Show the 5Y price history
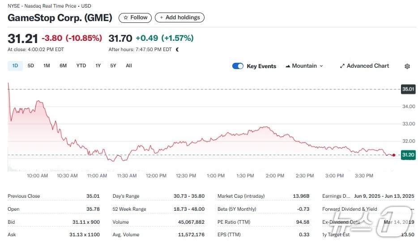The width and height of the screenshot is (418, 243). pos(113,66)
